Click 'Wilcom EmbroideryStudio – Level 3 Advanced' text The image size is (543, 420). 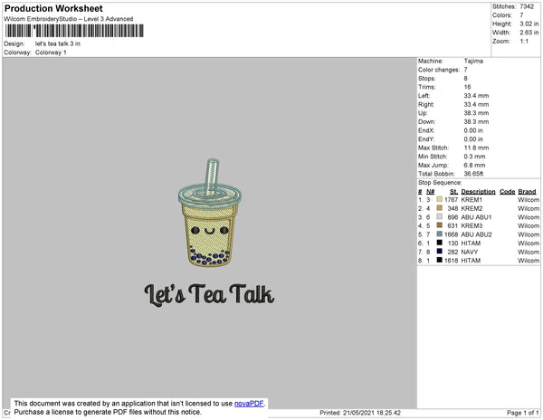click(69, 19)
